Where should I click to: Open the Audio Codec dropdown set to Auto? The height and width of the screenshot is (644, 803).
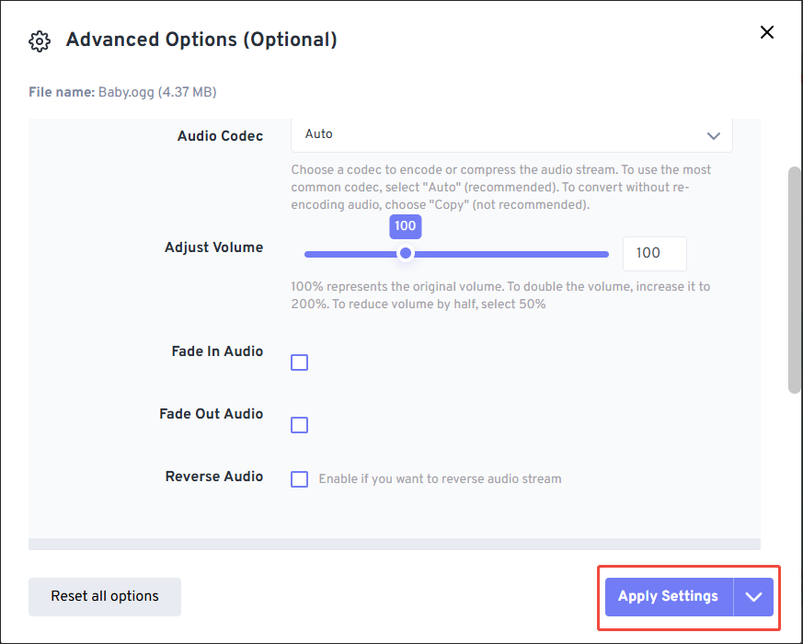click(x=510, y=134)
